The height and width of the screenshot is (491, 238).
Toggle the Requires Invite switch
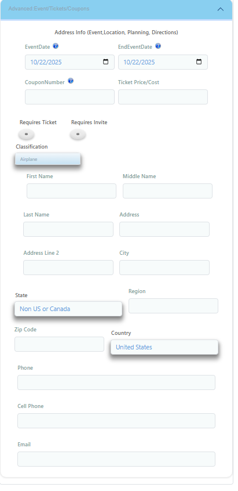[x=78, y=134]
